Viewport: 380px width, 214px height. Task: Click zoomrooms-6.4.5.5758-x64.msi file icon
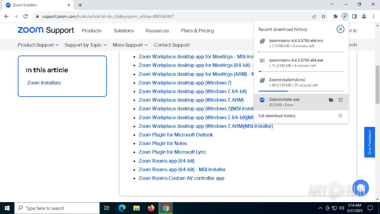[x=262, y=41]
